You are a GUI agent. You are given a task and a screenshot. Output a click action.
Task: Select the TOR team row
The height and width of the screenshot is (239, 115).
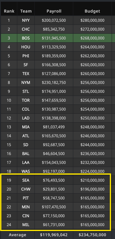click(x=58, y=100)
